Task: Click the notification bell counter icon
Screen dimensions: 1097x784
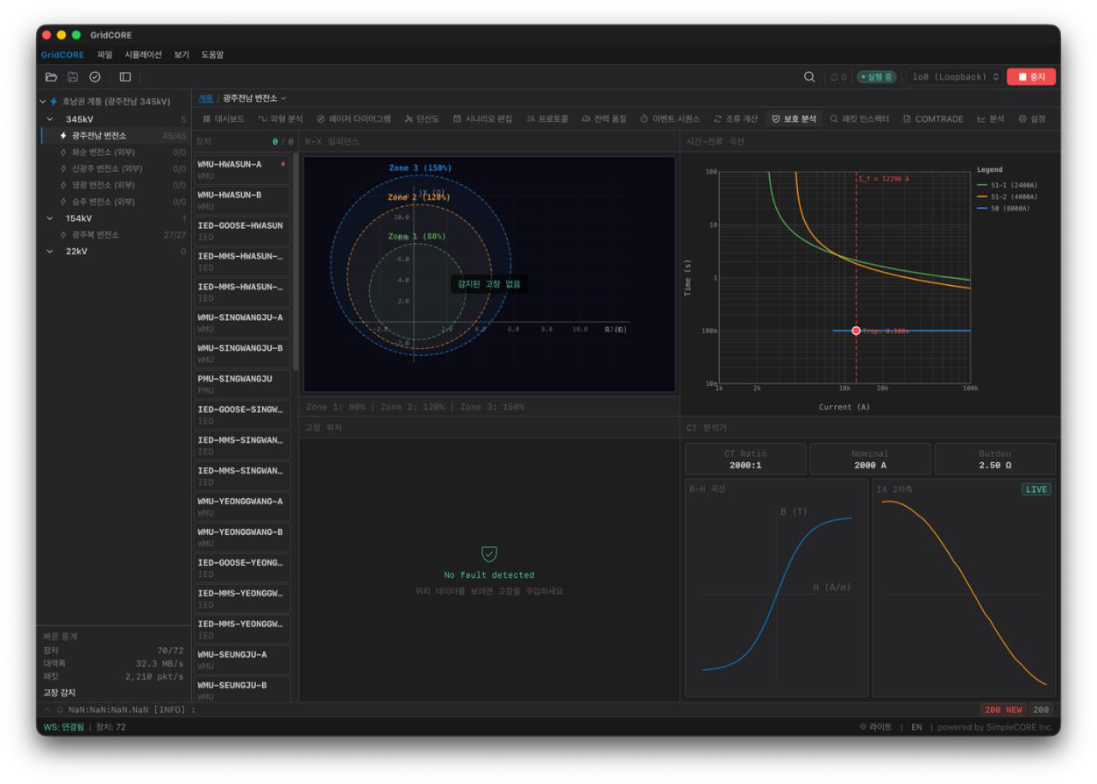Action: point(837,77)
